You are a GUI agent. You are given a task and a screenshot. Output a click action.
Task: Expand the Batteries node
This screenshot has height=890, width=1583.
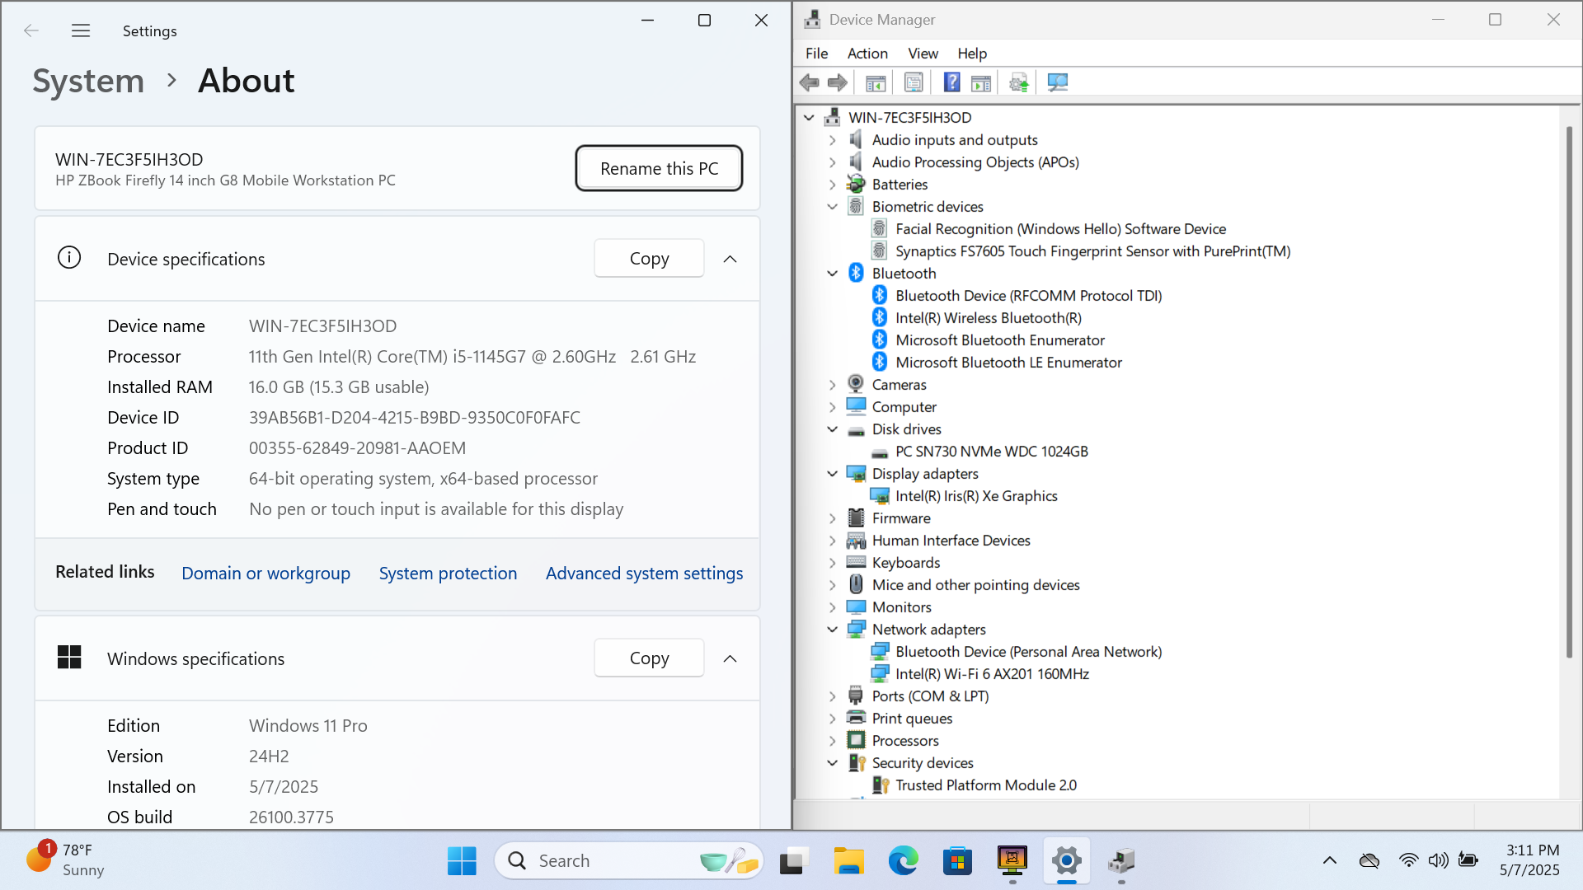[833, 185]
